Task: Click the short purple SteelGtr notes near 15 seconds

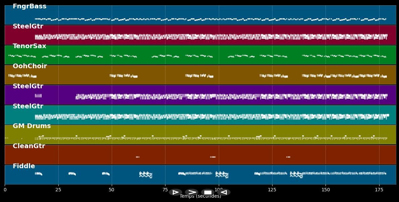Action: pos(38,96)
